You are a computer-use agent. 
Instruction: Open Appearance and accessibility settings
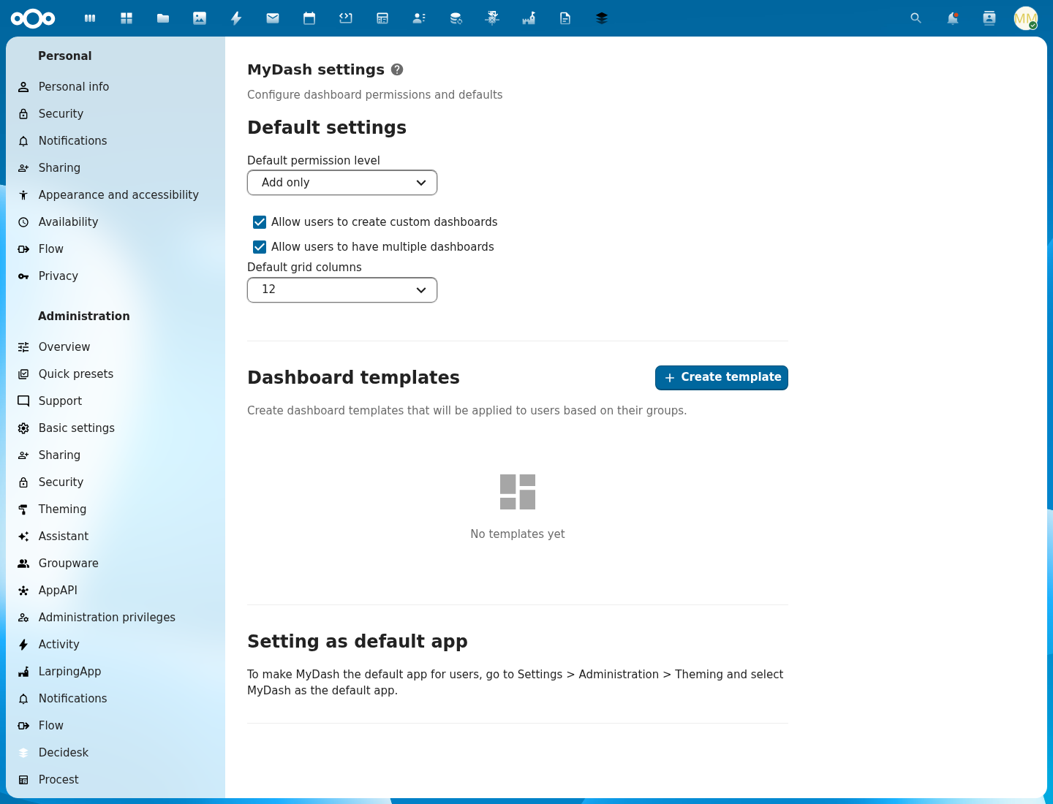[116, 195]
